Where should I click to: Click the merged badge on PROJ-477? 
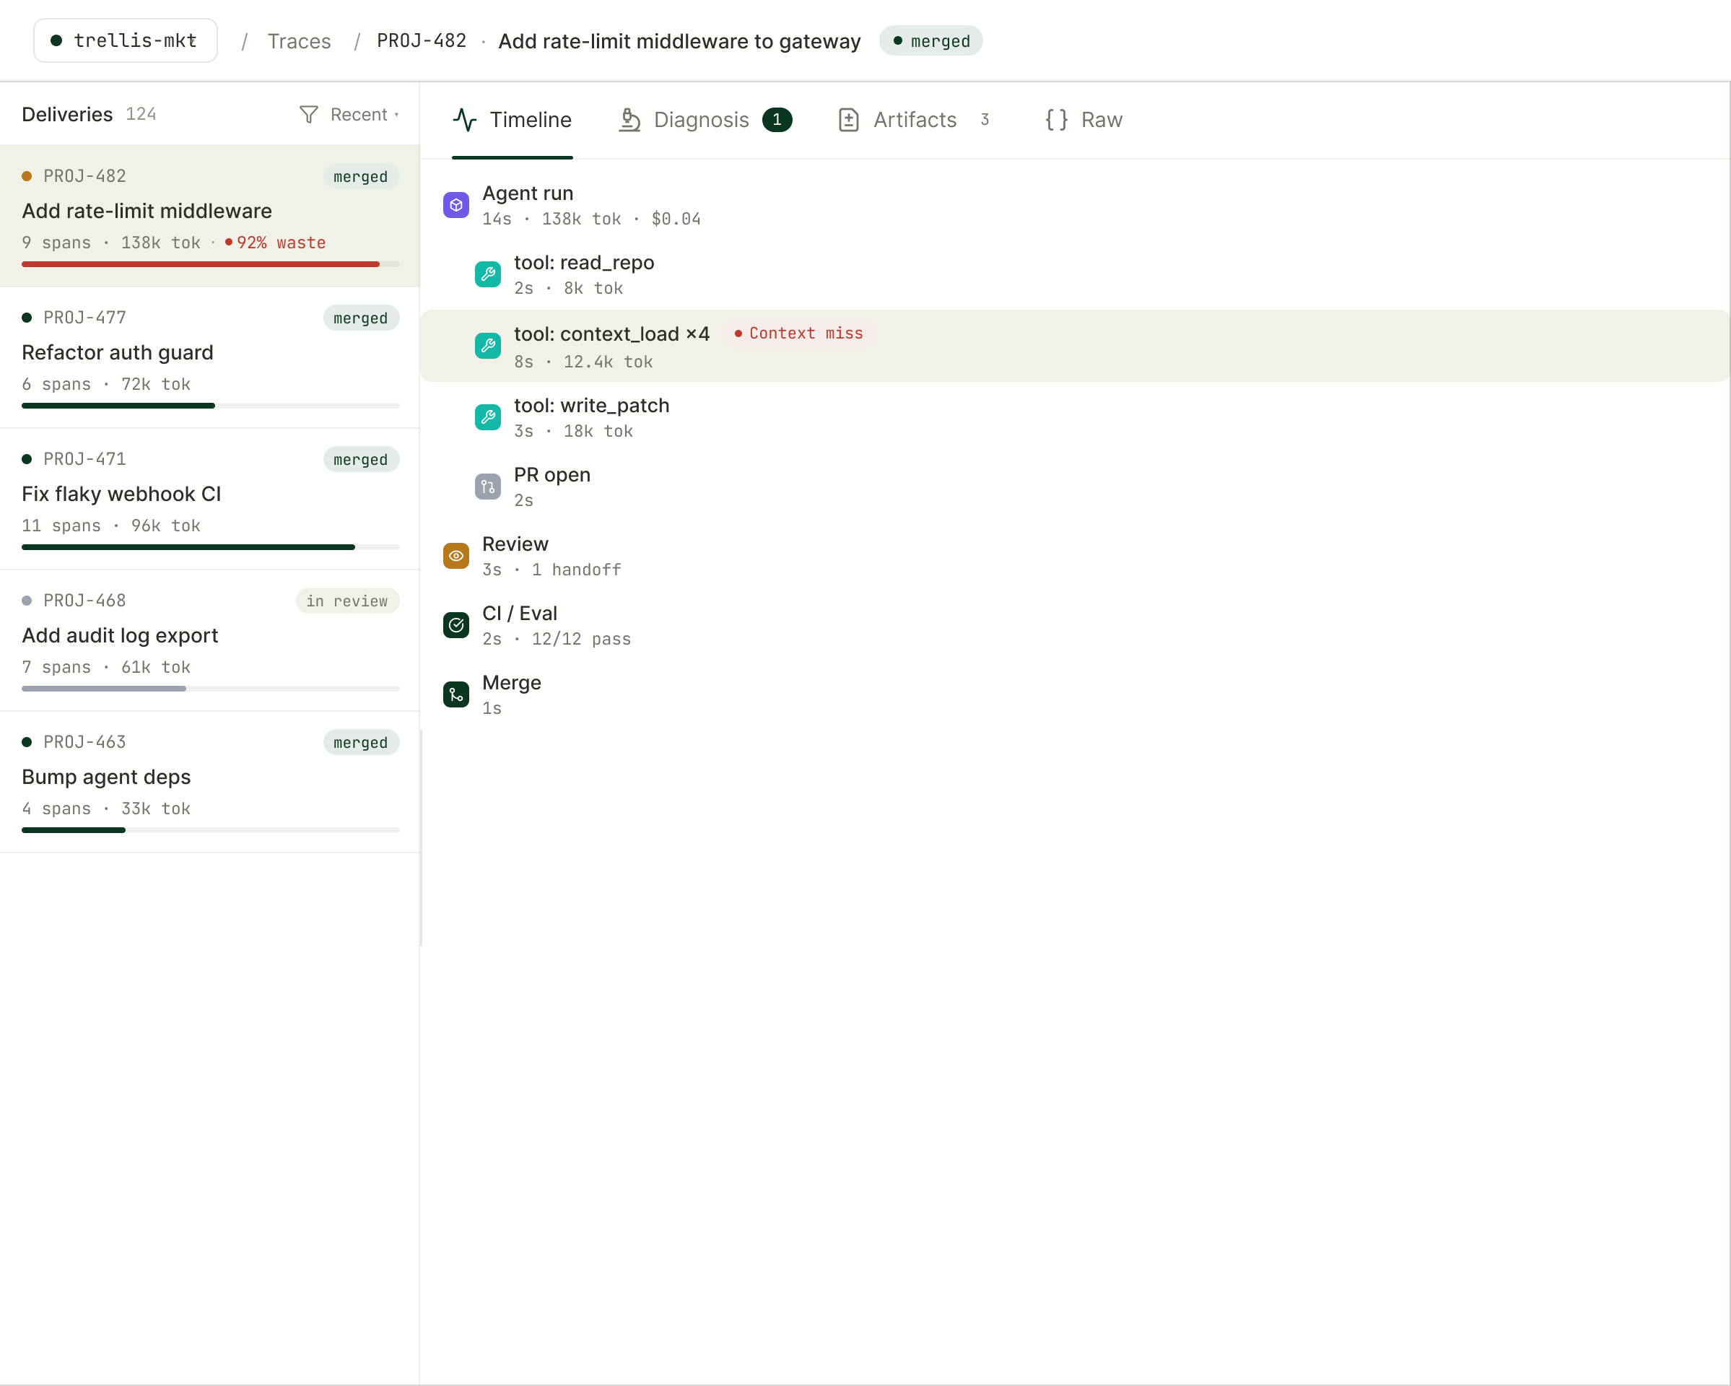pyautogui.click(x=362, y=318)
